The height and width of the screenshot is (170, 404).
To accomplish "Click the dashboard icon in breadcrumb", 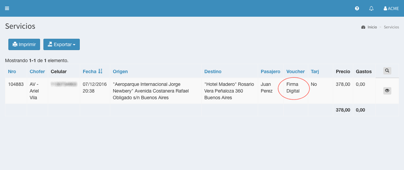I will coord(363,27).
